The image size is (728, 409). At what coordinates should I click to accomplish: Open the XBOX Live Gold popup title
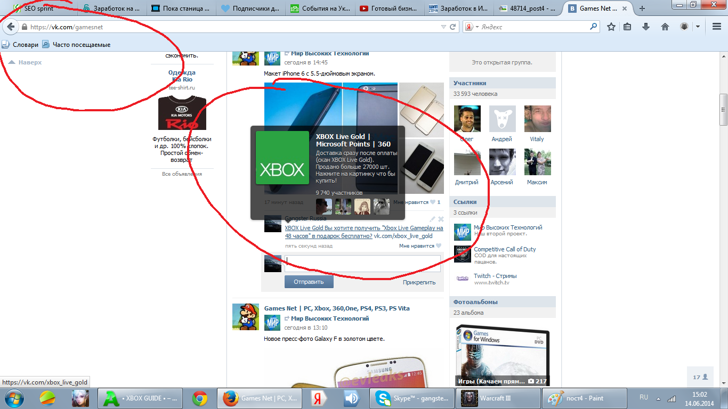353,141
